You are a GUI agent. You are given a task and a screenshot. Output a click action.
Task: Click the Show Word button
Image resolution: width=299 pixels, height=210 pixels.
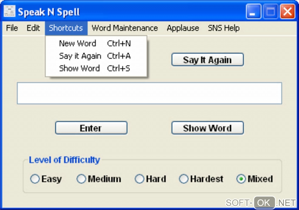(x=208, y=128)
